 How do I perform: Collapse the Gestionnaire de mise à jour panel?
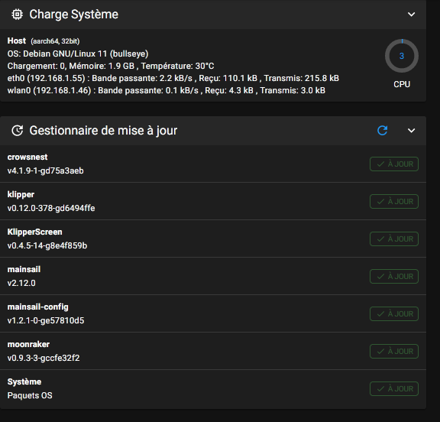point(411,131)
